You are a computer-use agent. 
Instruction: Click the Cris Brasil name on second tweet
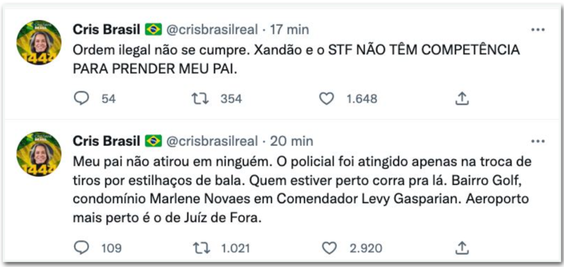[x=106, y=141]
